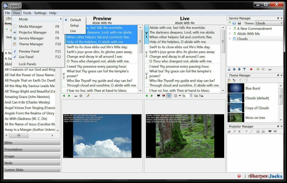The width and height of the screenshot is (287, 183).
Task: Blank to theme icon in Live toolbar
Action: click(164, 96)
